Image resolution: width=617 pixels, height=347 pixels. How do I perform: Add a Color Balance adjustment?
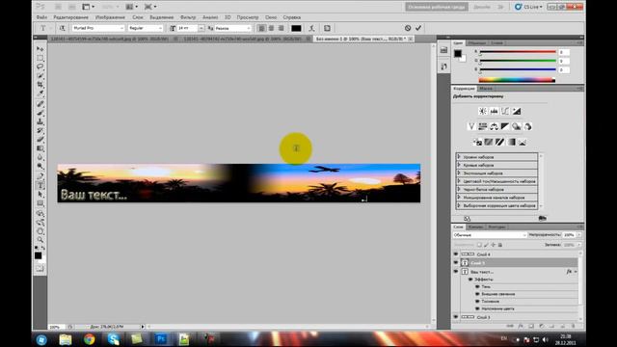tap(494, 126)
